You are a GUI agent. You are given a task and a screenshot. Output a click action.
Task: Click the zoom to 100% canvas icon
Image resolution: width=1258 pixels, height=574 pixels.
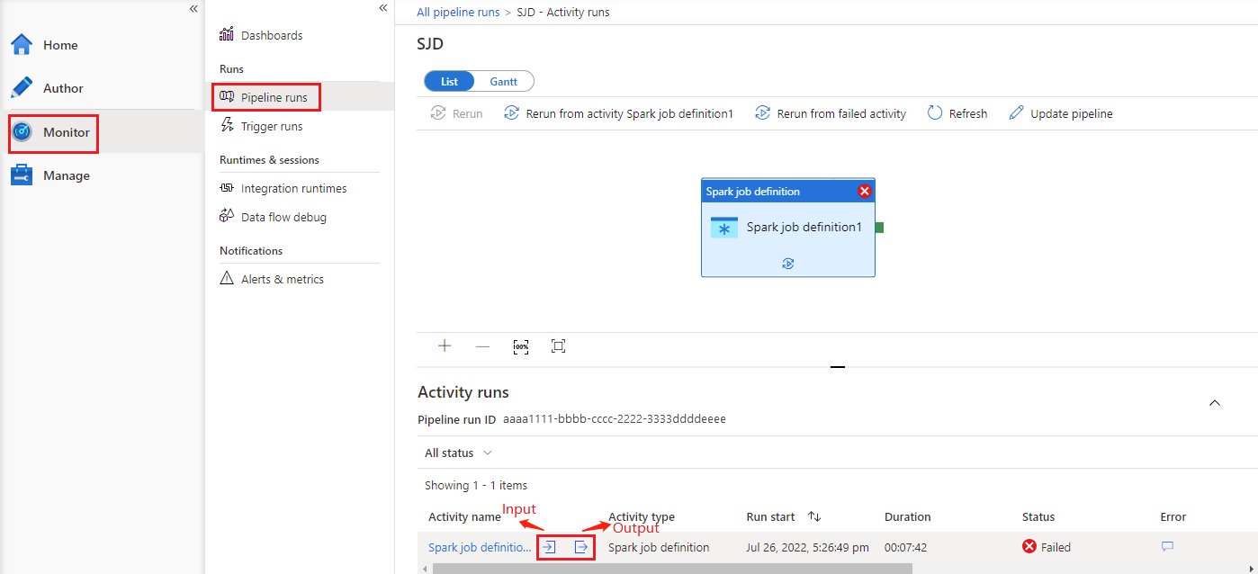click(x=521, y=346)
